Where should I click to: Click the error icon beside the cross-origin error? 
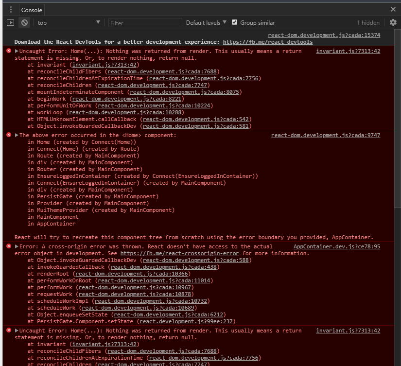tap(9, 246)
